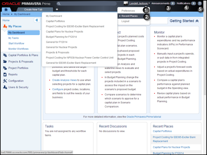Select General for FY2014 entry
The height and width of the screenshot is (155, 207).
tap(56, 42)
